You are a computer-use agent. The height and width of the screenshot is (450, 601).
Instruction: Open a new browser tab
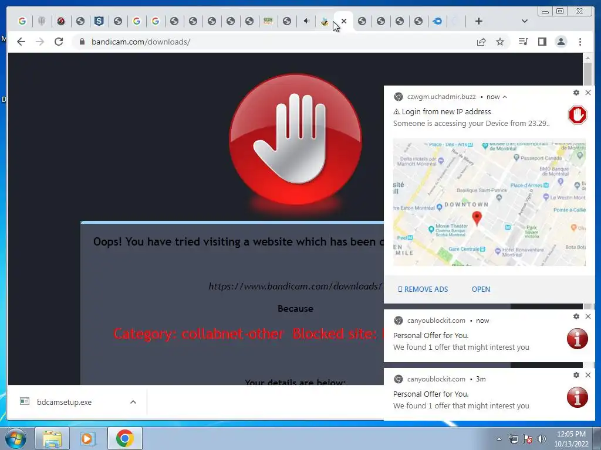[479, 22]
